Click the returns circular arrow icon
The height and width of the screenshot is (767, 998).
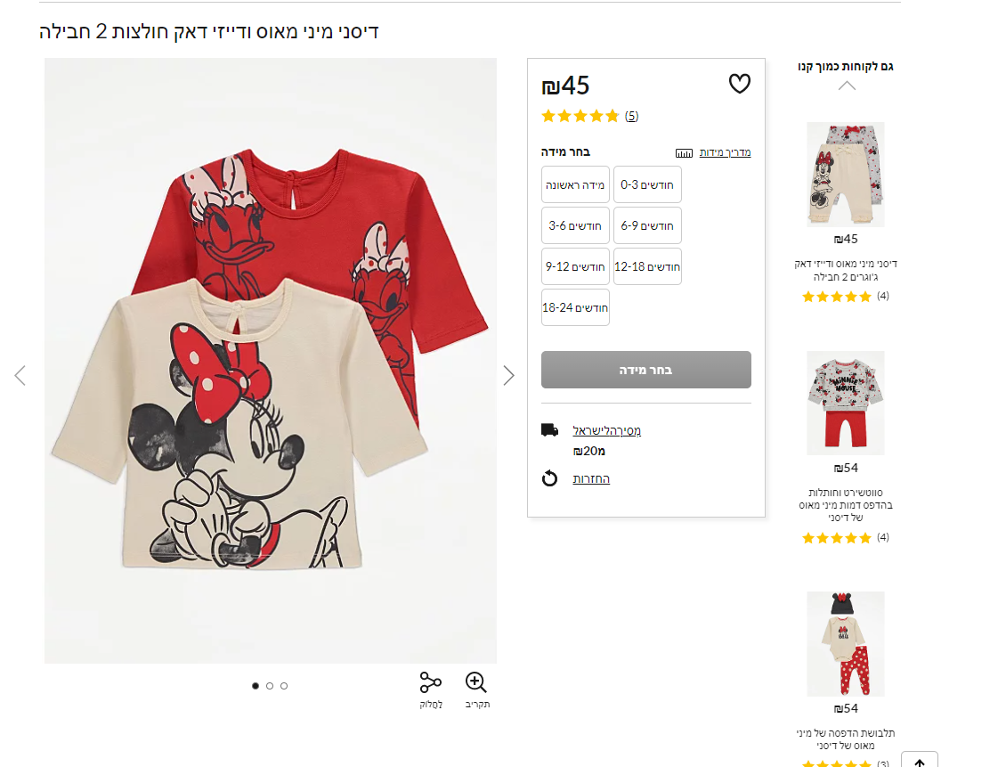click(x=550, y=479)
